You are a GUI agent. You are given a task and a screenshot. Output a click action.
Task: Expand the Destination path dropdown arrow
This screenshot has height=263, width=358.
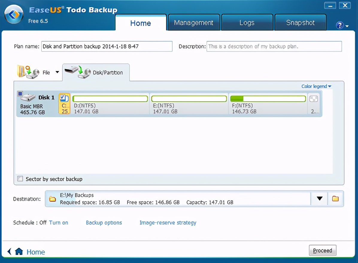coord(319,199)
